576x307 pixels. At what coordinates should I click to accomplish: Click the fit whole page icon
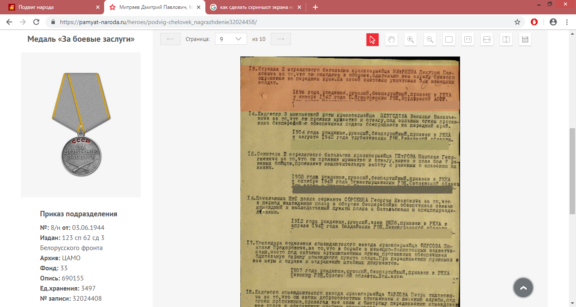click(449, 39)
